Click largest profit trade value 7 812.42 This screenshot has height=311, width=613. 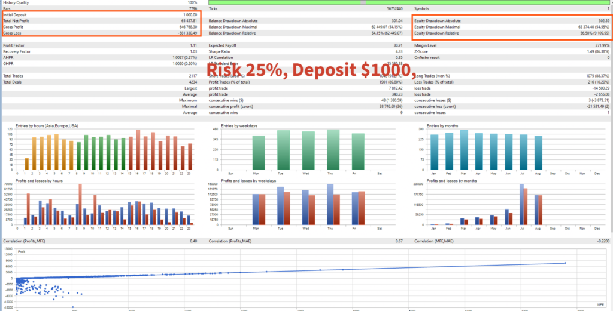[396, 88]
